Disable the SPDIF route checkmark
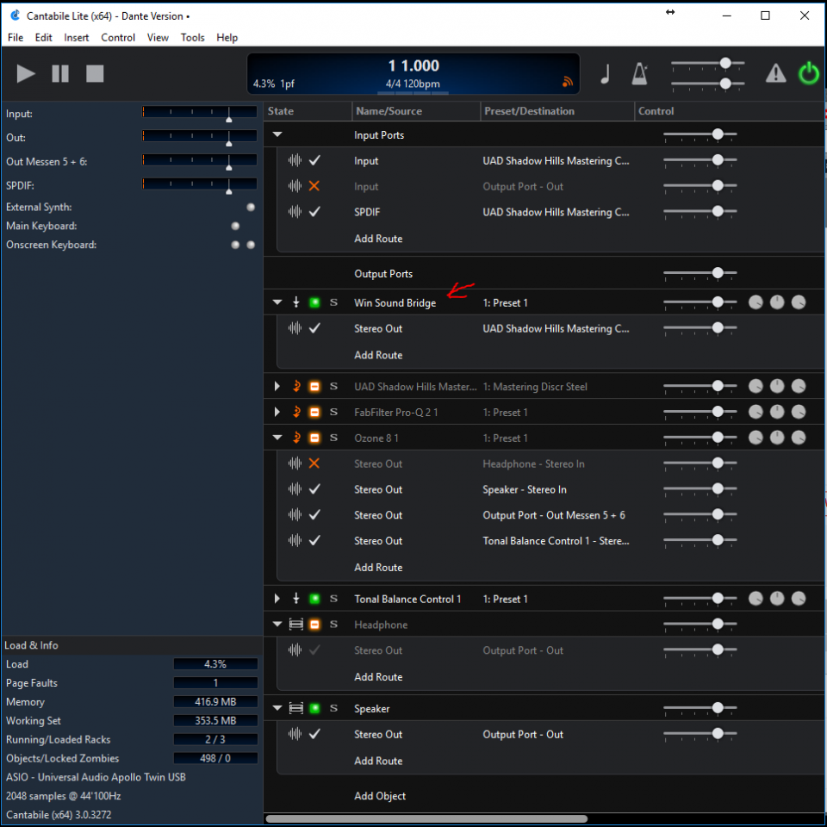This screenshot has height=827, width=827. 314,212
